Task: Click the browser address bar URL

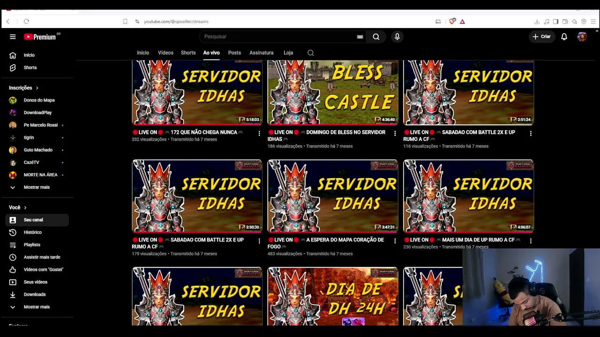Action: tap(176, 22)
